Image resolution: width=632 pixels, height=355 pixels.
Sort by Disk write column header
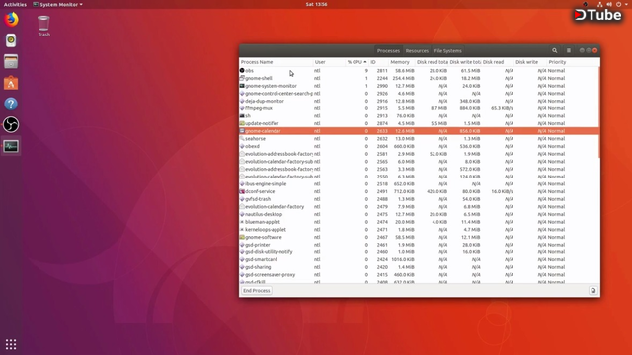pos(530,62)
